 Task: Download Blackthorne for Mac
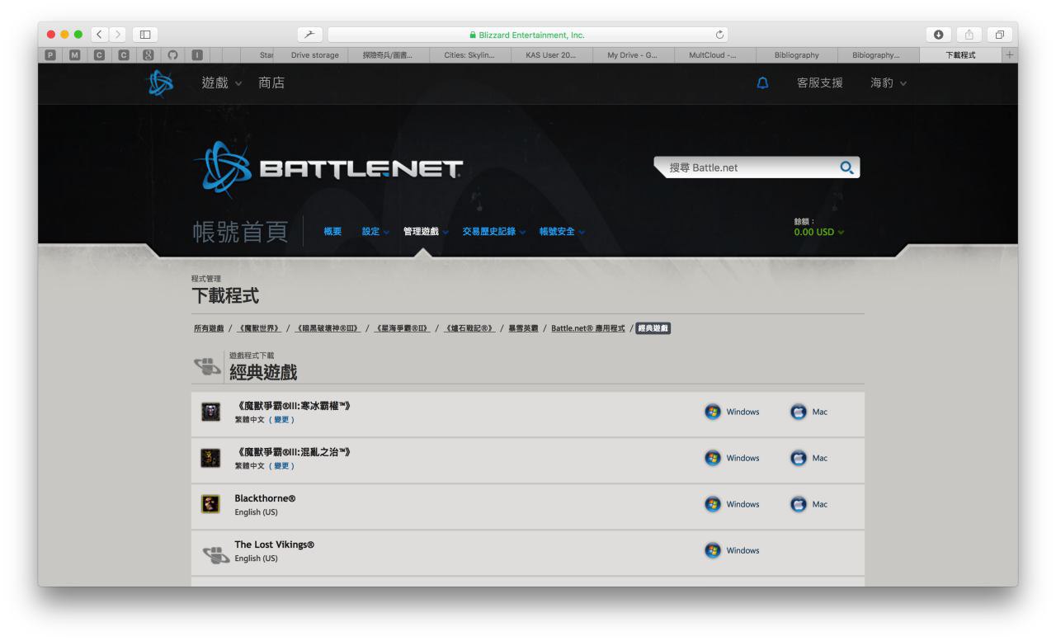[x=809, y=504]
